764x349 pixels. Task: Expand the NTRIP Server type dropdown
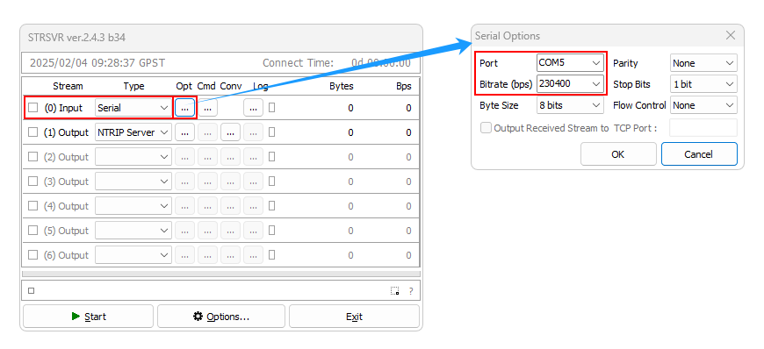tap(133, 132)
